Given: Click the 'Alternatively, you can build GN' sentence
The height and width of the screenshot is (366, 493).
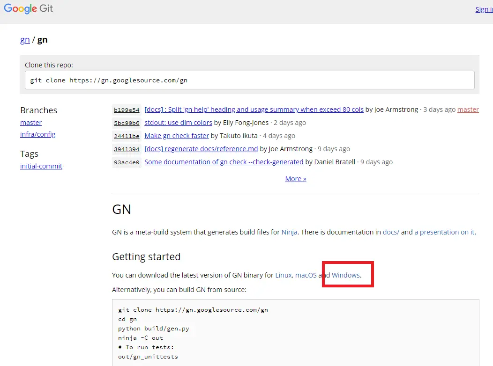Looking at the screenshot, I should point(179,290).
